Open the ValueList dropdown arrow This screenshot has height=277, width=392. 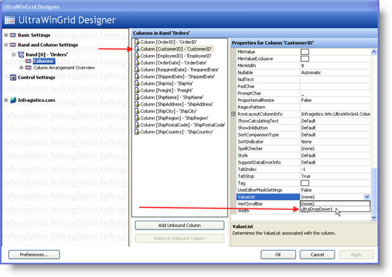(x=366, y=197)
